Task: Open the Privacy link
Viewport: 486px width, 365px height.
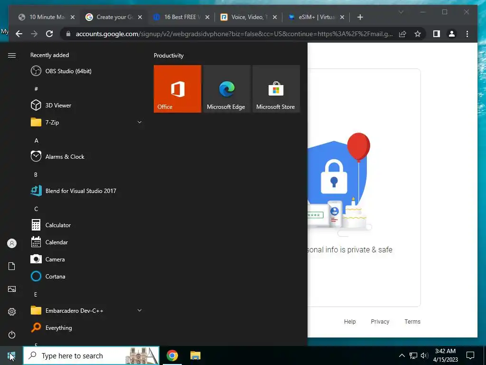Action: click(380, 322)
